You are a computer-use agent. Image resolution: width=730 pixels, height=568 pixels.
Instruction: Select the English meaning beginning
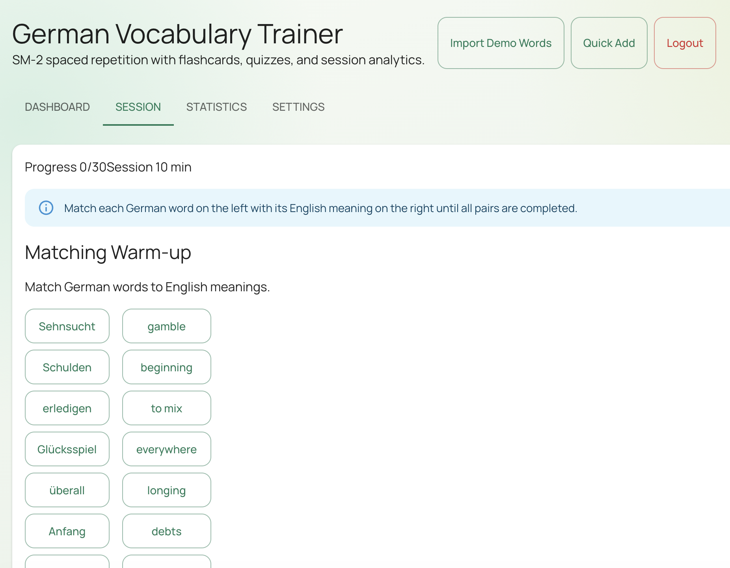click(x=167, y=367)
